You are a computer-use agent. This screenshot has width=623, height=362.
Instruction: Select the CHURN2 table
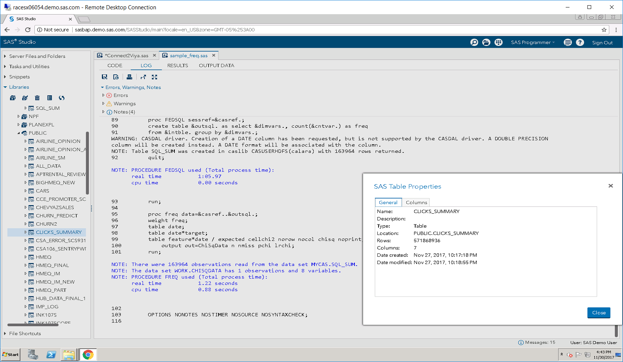click(46, 224)
